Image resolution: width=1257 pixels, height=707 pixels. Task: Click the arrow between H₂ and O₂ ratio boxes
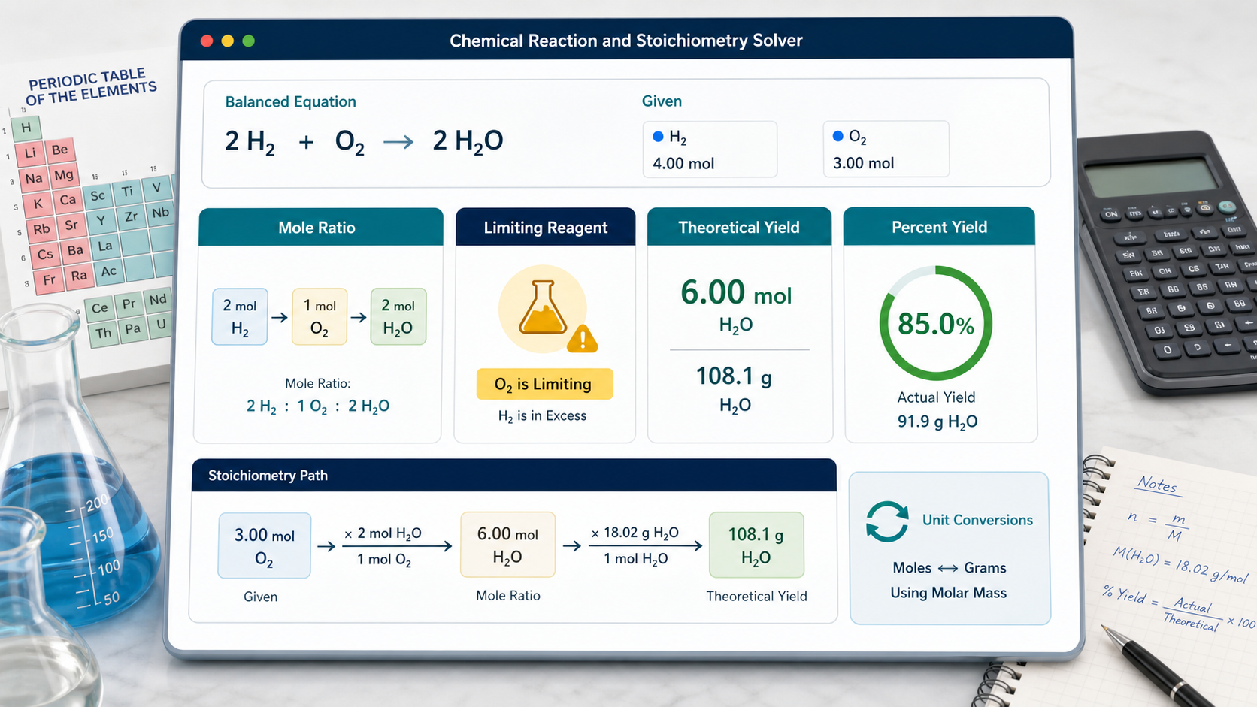[280, 317]
